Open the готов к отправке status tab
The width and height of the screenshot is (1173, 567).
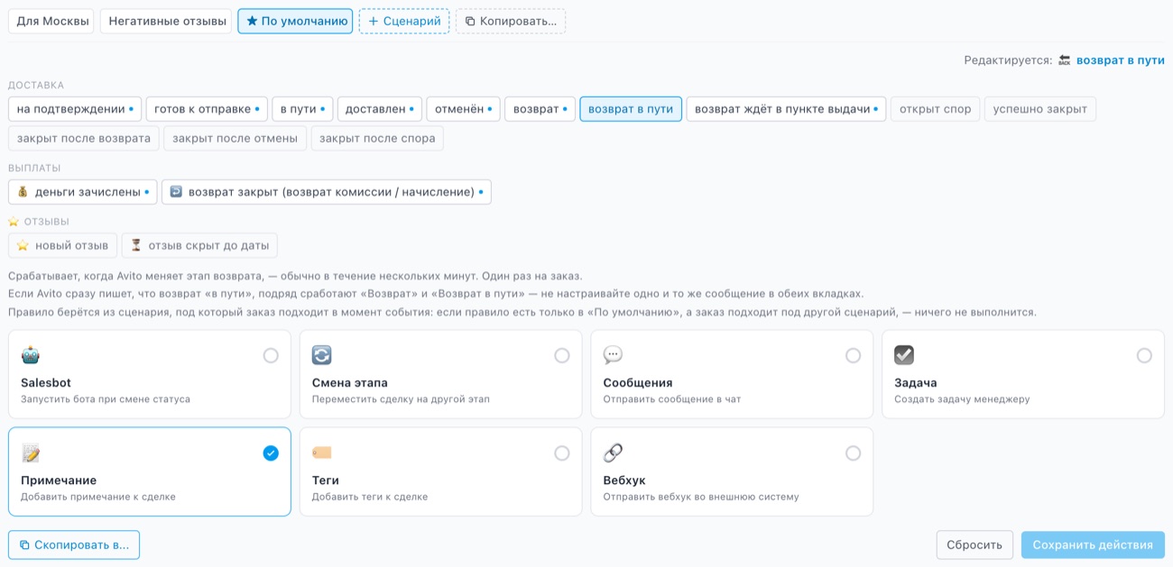pyautogui.click(x=207, y=109)
